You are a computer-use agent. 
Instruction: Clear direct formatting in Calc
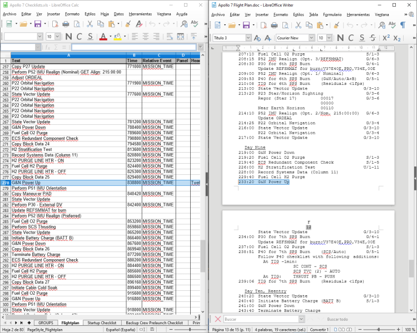139,24
